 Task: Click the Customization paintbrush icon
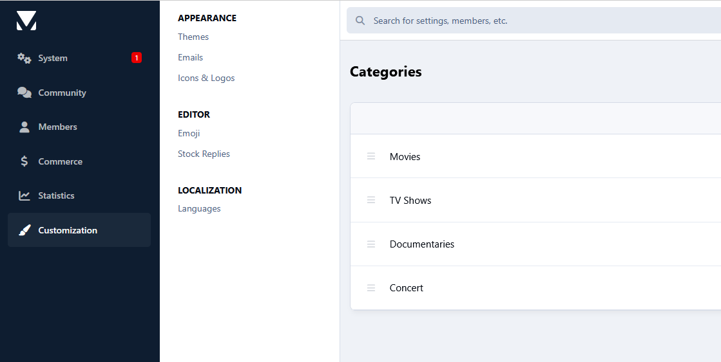click(x=24, y=230)
